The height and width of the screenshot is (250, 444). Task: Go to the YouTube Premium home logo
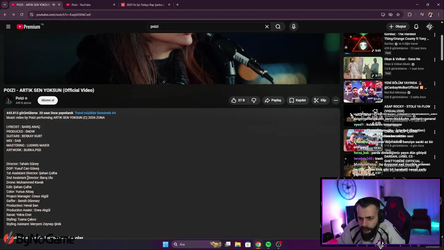click(28, 26)
